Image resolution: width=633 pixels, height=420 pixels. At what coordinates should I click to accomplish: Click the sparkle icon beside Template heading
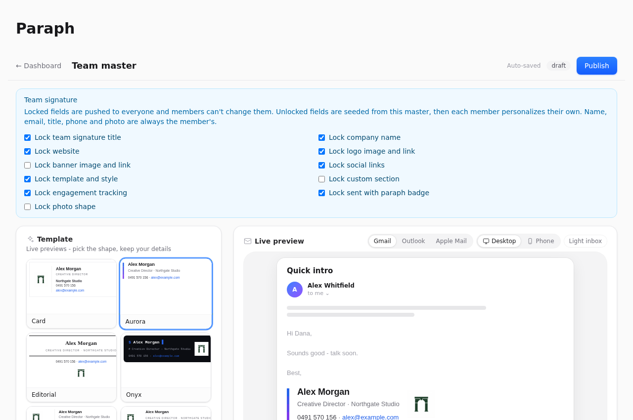31,239
